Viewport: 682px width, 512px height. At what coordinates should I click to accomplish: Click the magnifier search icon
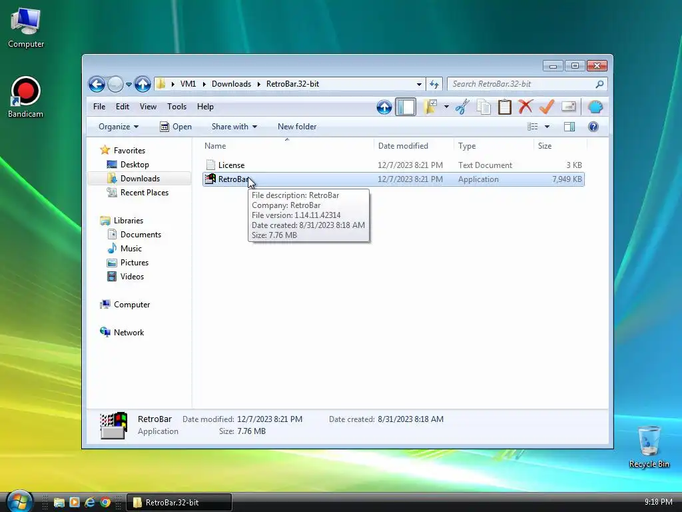[x=599, y=84]
